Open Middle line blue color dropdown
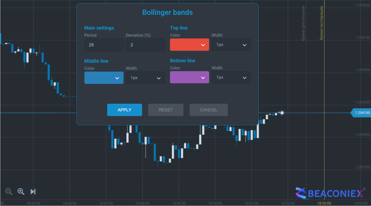371x206 pixels. click(x=104, y=78)
